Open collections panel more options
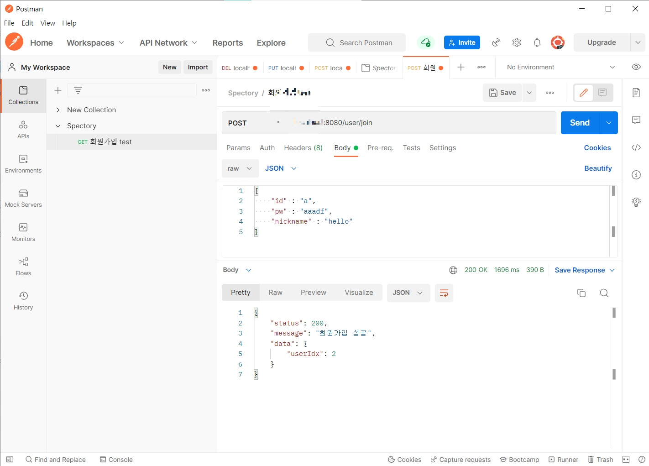 click(x=206, y=90)
